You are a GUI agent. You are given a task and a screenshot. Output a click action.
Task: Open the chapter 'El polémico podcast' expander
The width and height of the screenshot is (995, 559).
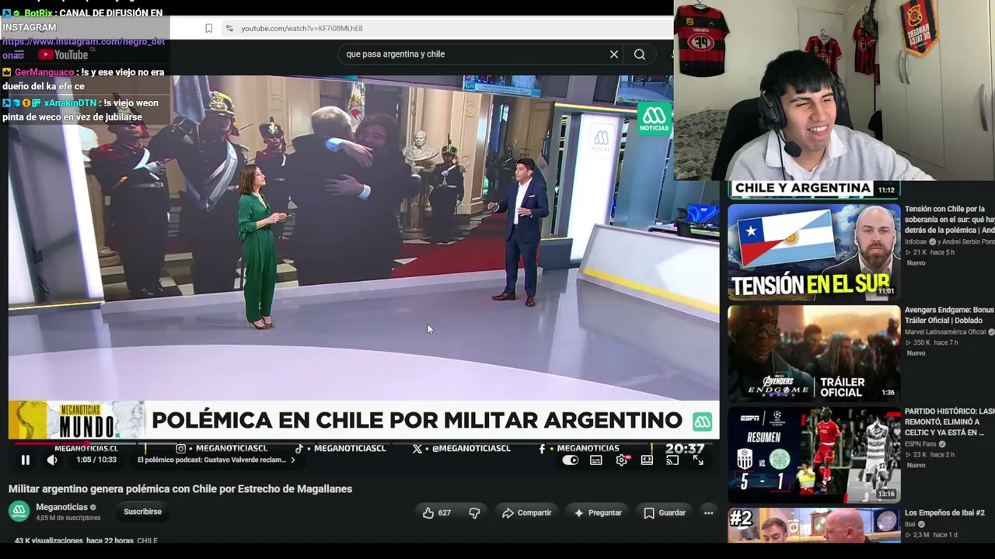(216, 460)
